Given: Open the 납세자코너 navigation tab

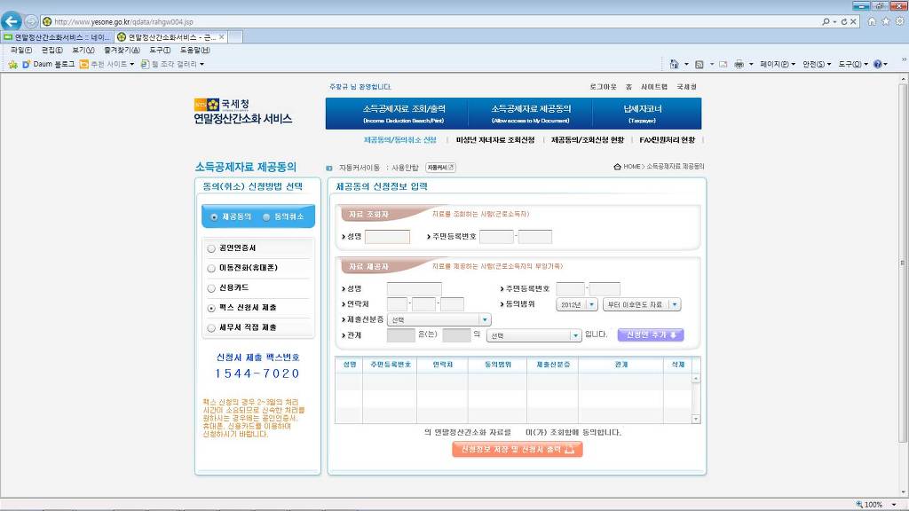Looking at the screenshot, I should (643, 114).
